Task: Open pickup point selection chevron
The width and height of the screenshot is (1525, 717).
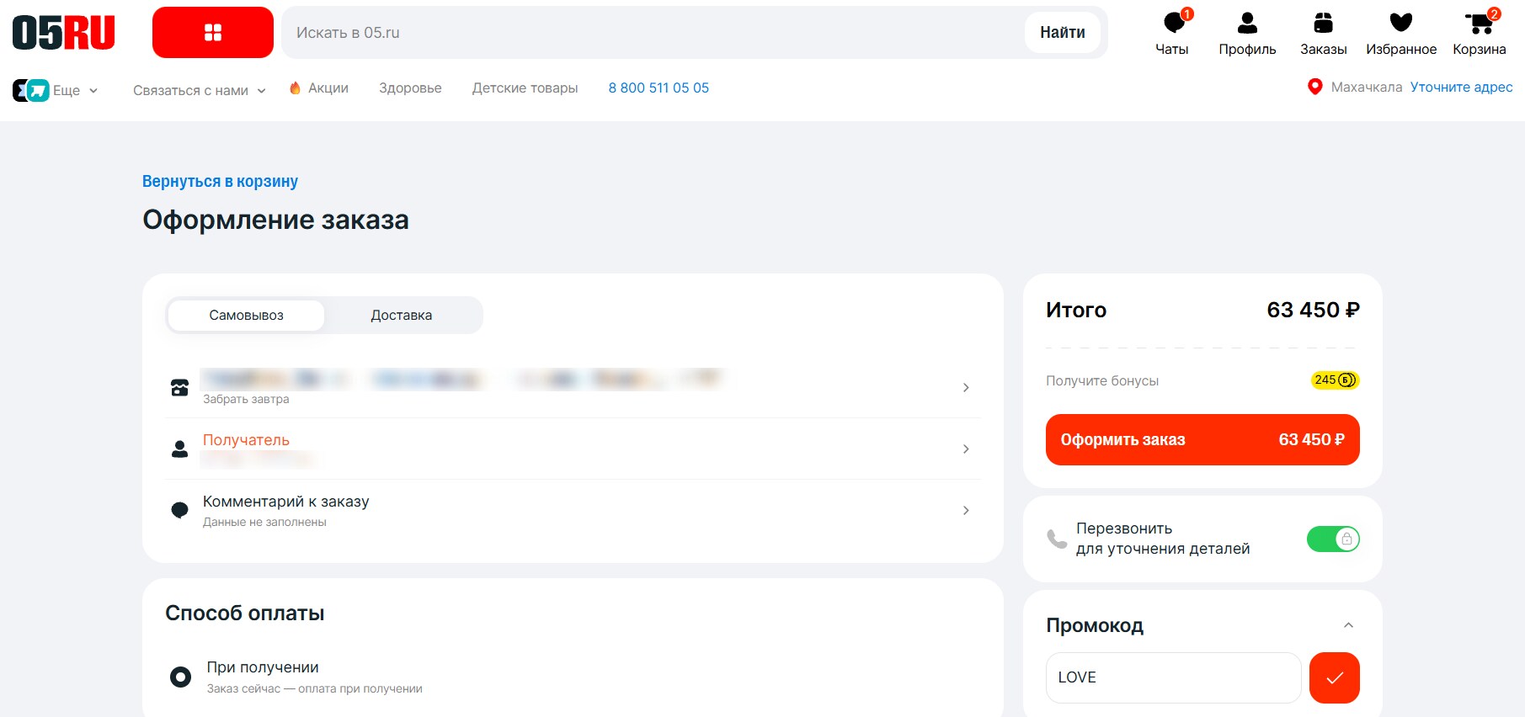Action: (x=966, y=387)
